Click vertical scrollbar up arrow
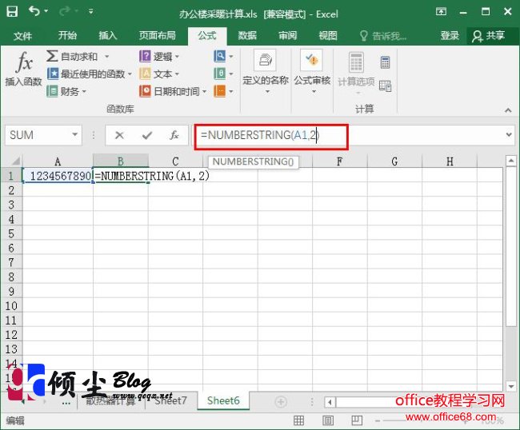Screen dimensions: 520x430 [x=510, y=161]
